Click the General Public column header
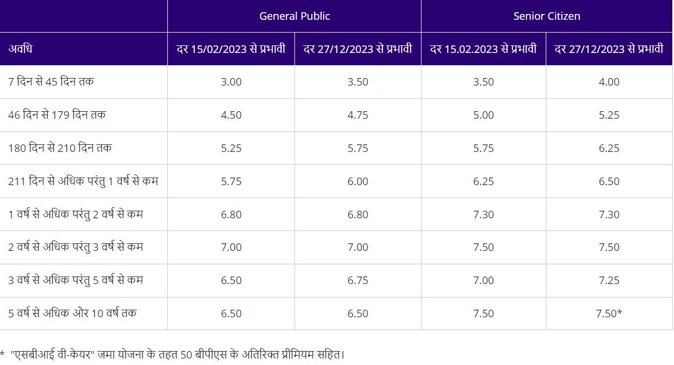674x365 pixels. pyautogui.click(x=294, y=16)
